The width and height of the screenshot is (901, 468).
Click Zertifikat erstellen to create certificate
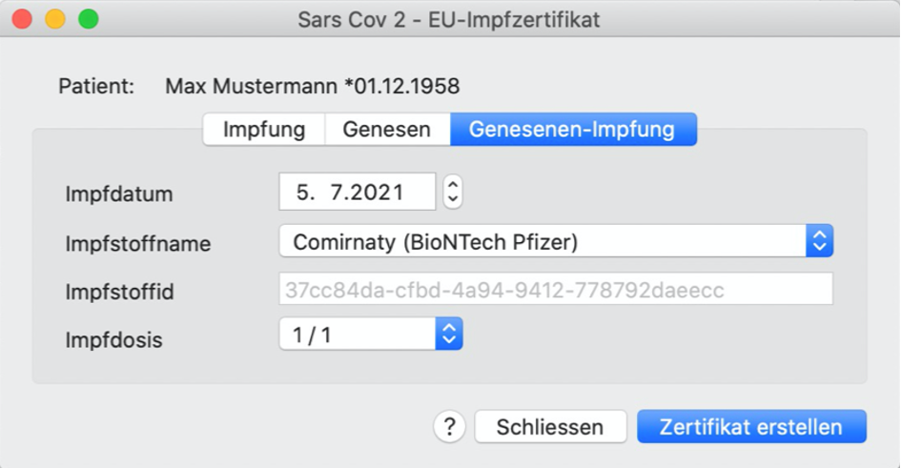pos(751,427)
